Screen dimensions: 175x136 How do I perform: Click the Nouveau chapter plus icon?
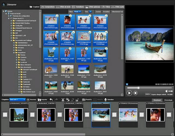click(28, 100)
